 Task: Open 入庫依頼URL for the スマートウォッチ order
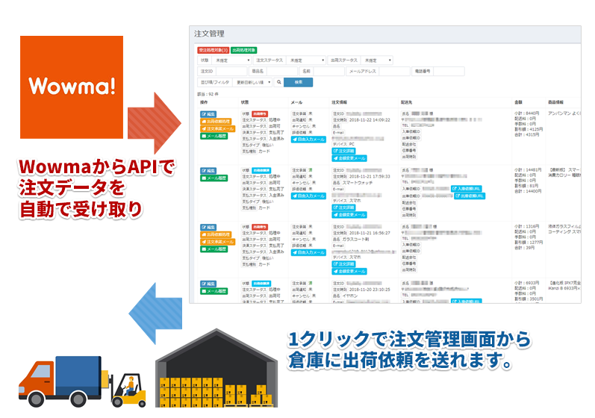[467, 189]
